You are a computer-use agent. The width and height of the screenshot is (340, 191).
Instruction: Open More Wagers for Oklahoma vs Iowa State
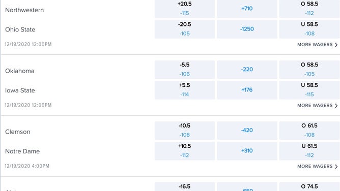click(x=318, y=106)
